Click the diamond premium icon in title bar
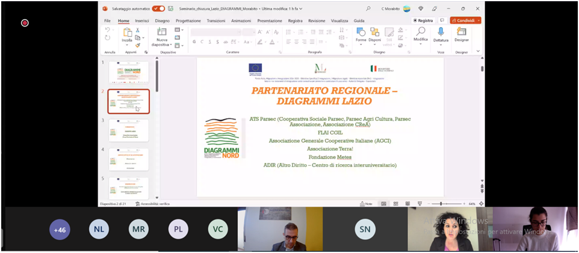The image size is (579, 253). click(421, 8)
